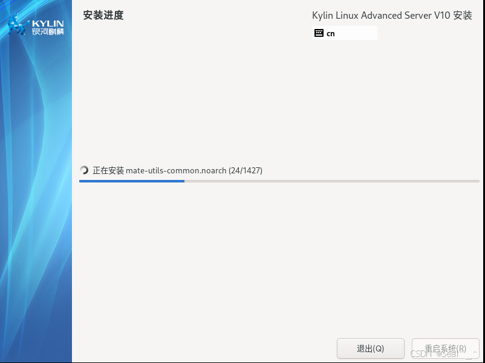This screenshot has width=485, height=363.
Task: Click the 重启系统(R) reboot button
Action: (x=446, y=349)
